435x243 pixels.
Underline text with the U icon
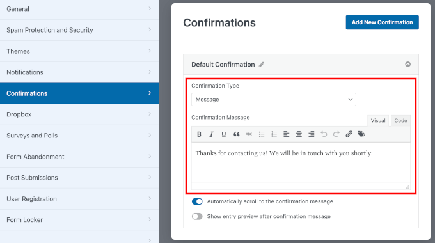[224, 134]
